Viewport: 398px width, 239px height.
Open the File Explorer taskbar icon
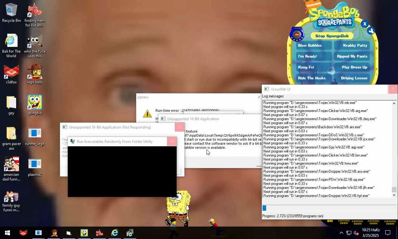[69, 233]
